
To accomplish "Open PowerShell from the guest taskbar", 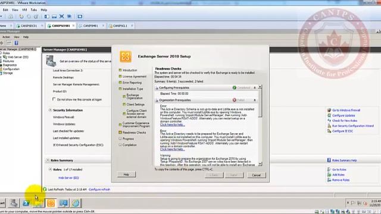I will point(26,203).
